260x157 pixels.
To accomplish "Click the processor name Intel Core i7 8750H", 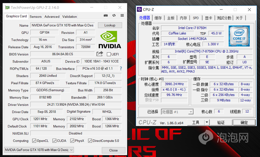I will point(192,28).
